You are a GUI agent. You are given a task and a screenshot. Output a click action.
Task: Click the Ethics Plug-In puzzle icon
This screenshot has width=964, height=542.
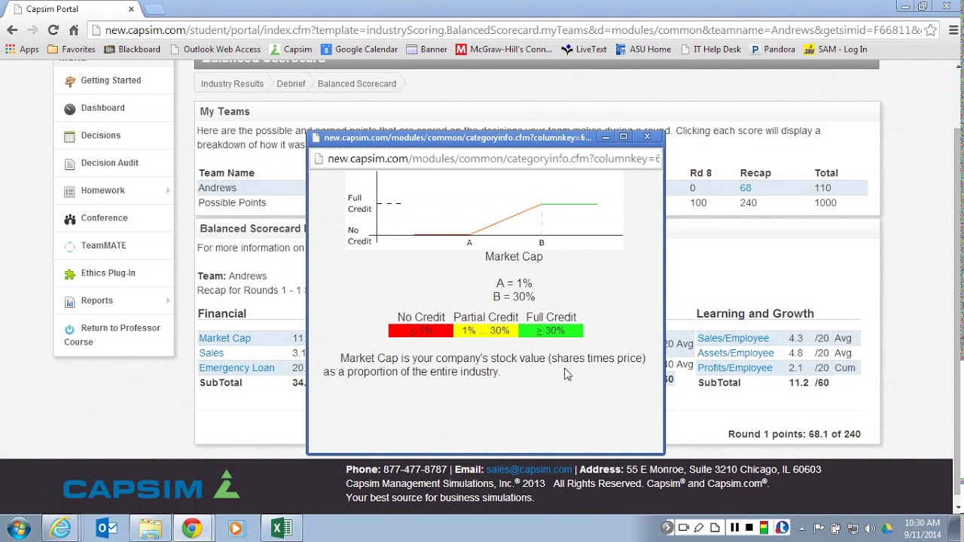pos(70,274)
